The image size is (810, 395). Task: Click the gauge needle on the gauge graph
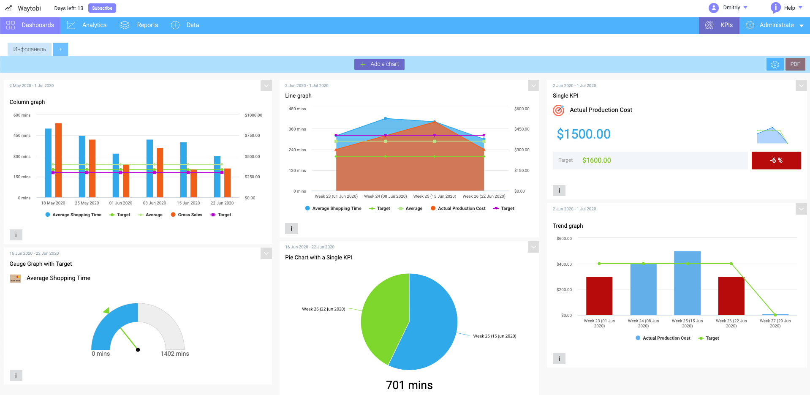coord(129,339)
